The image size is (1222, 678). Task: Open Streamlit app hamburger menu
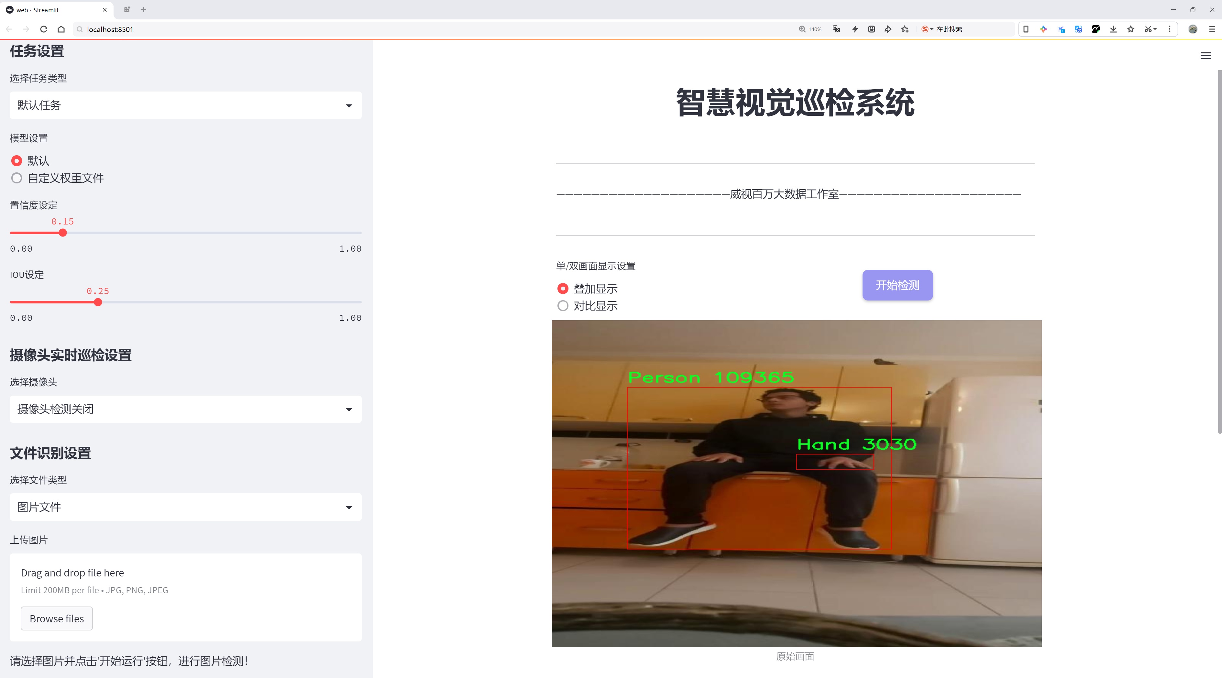[x=1205, y=56]
